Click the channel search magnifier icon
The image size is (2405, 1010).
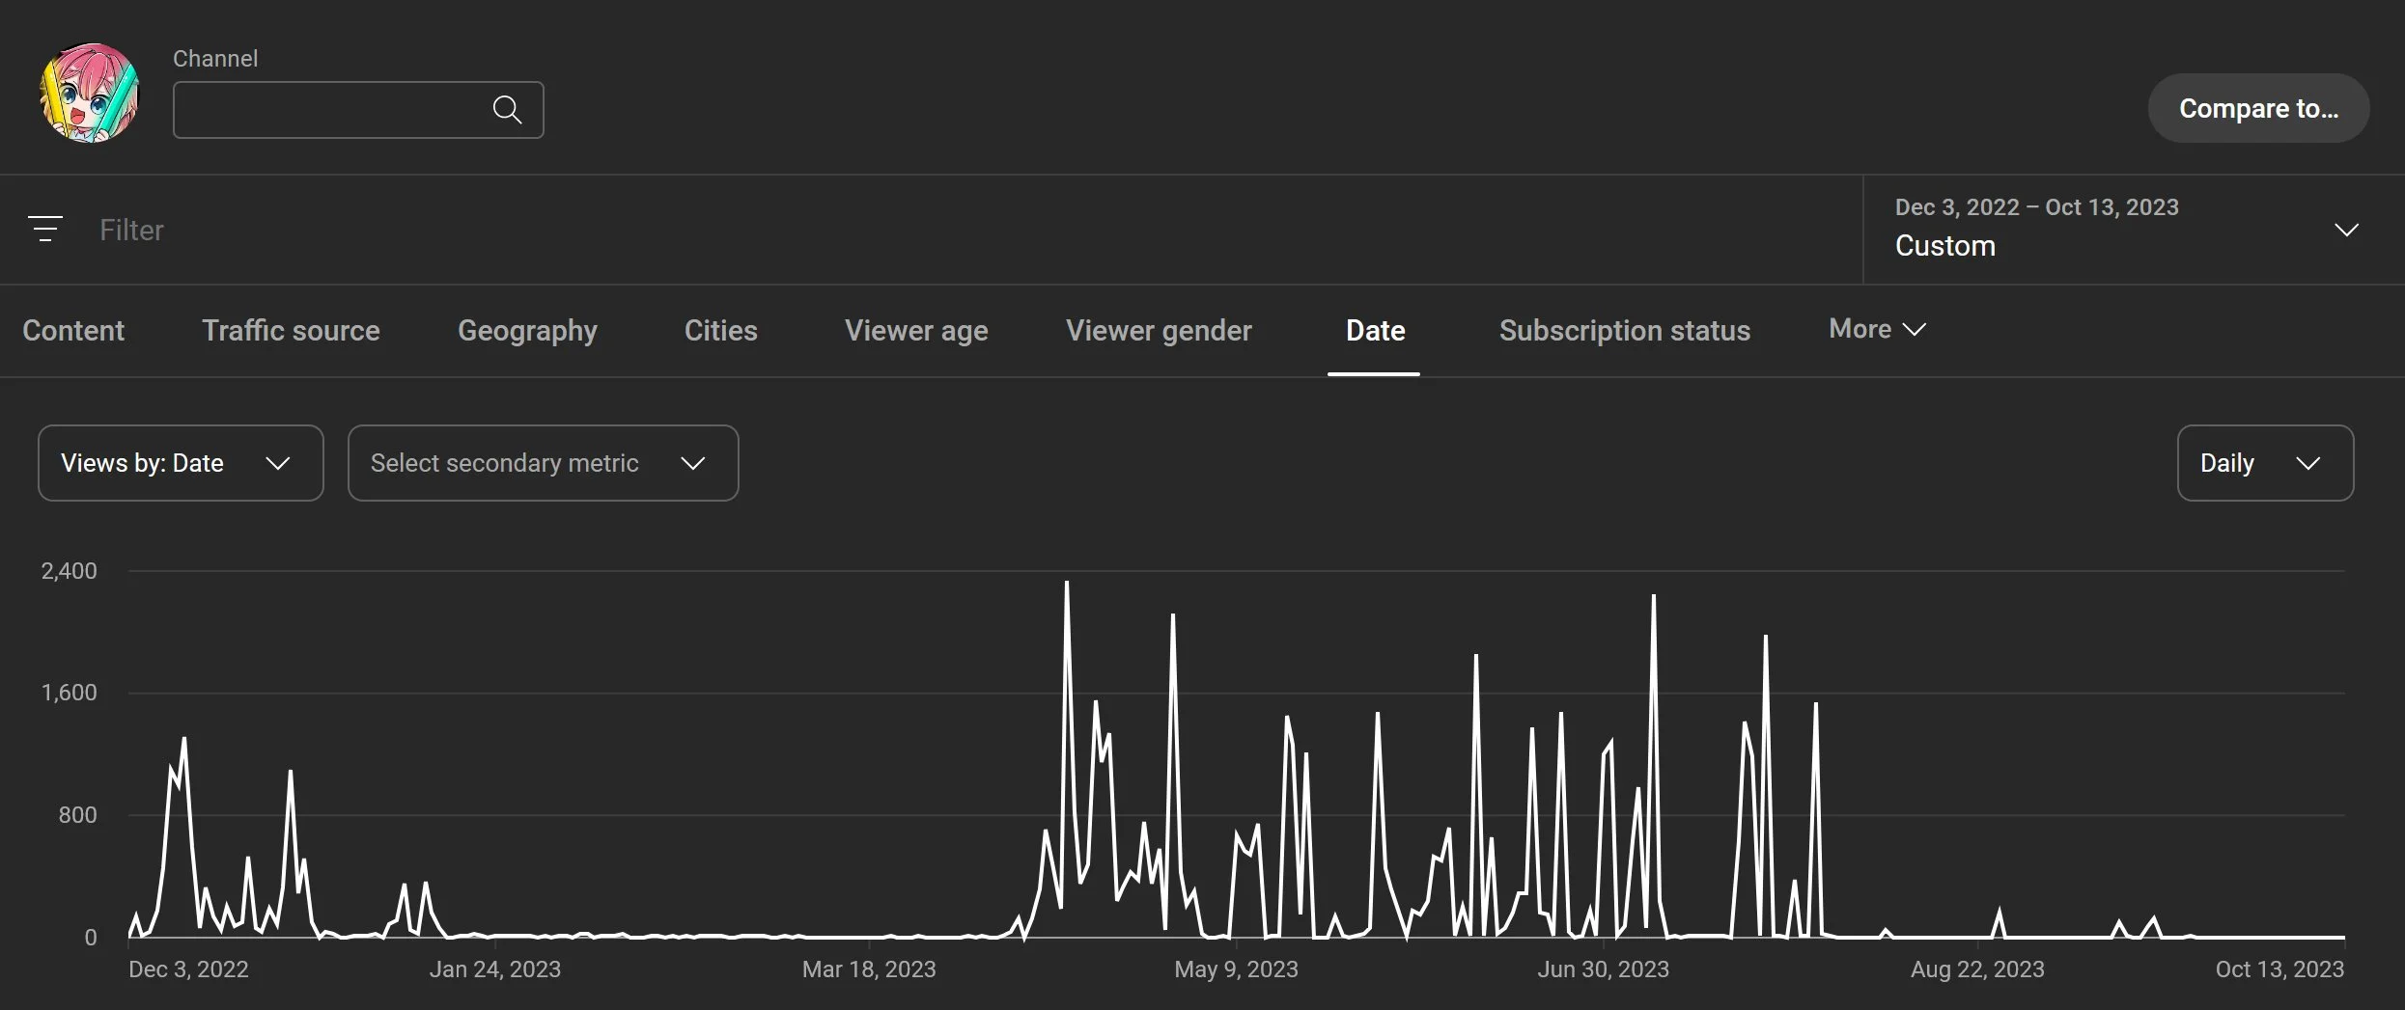click(x=506, y=109)
